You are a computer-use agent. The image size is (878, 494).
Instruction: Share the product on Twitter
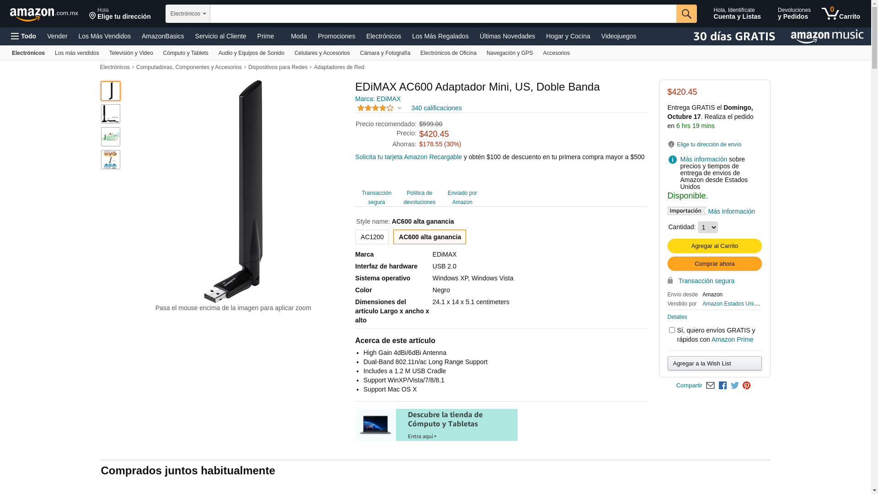click(x=735, y=386)
